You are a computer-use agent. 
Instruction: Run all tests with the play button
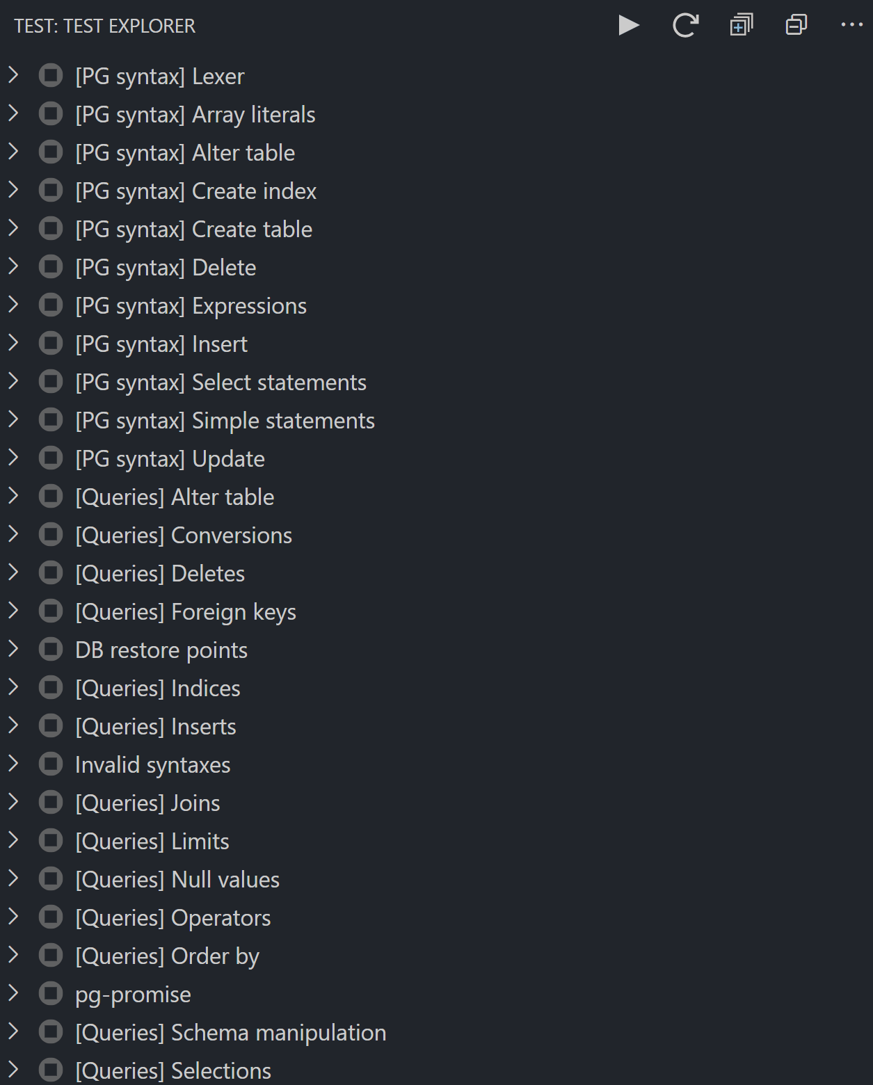point(629,26)
